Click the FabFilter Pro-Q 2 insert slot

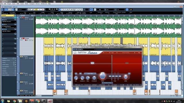pos(9,22)
